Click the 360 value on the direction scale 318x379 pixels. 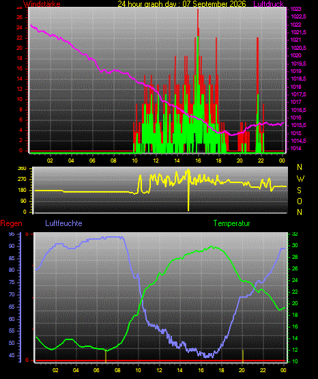point(23,169)
